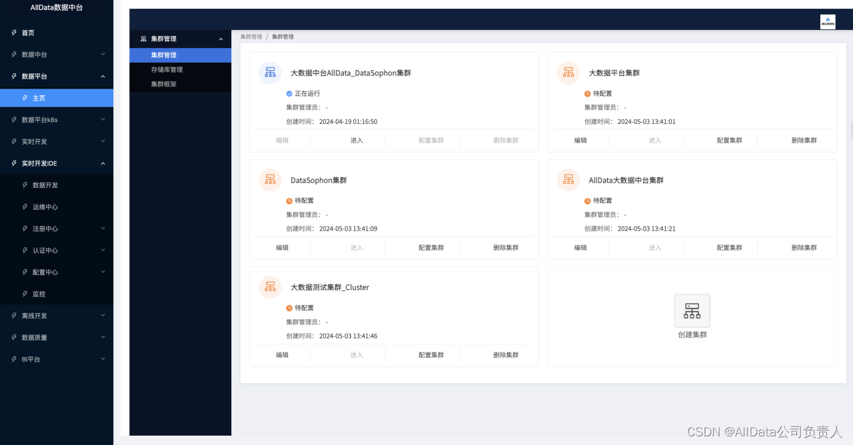
Task: Click the 数据开发 sidebar icon
Action: 25,185
